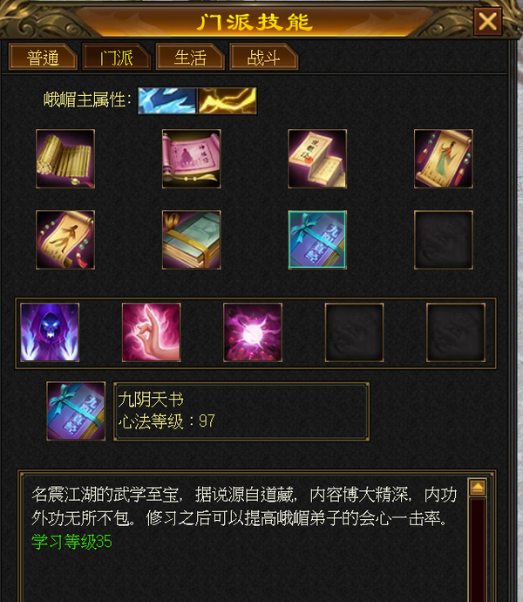Select the bamboo slip scroll skill

tap(65, 159)
